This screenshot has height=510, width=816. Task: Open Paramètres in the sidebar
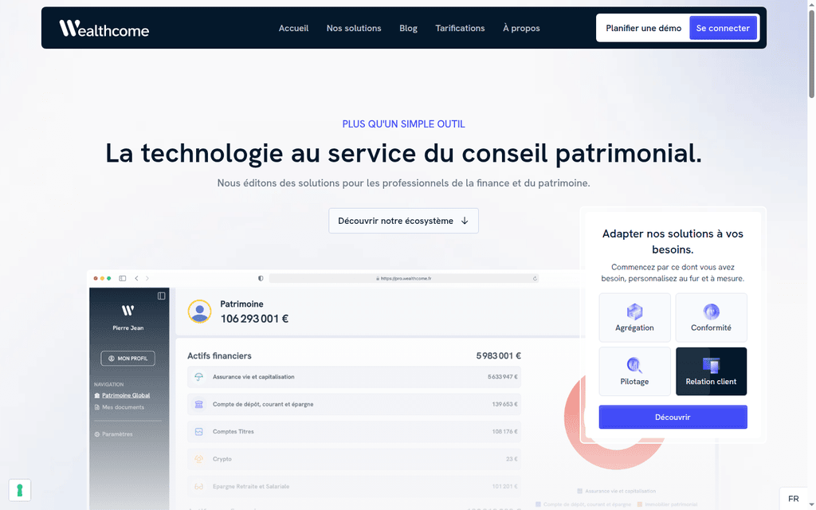[x=117, y=434]
